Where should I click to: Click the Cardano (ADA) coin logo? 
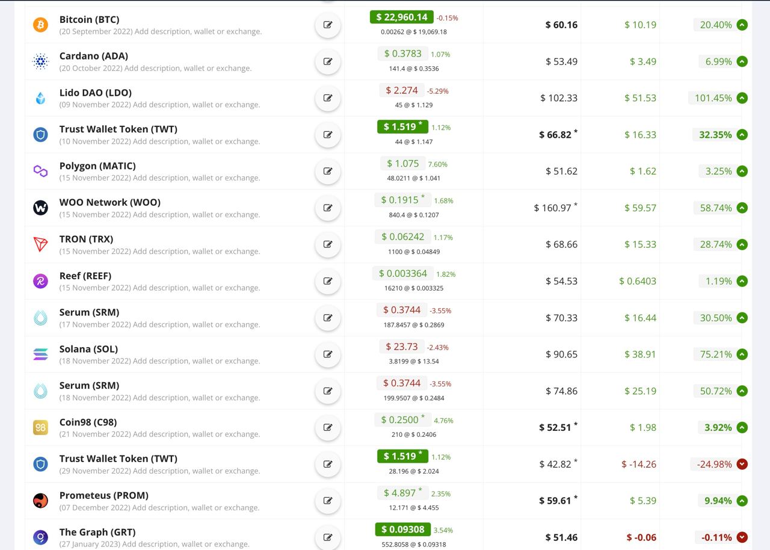40,61
